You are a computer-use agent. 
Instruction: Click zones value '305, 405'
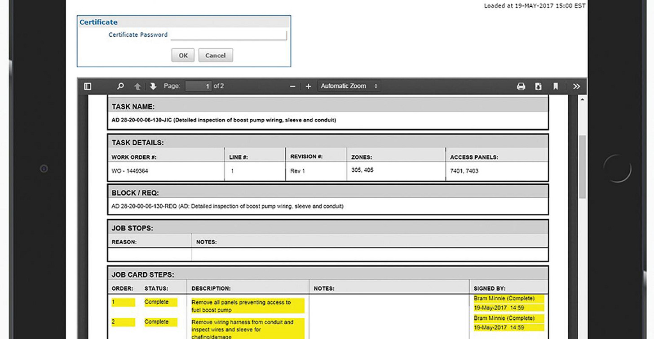362,170
